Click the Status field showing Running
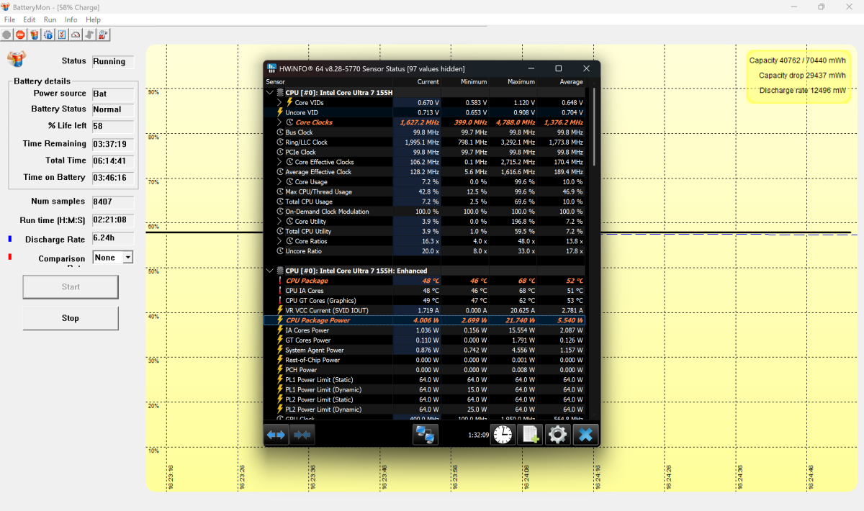This screenshot has width=864, height=511. (113, 61)
